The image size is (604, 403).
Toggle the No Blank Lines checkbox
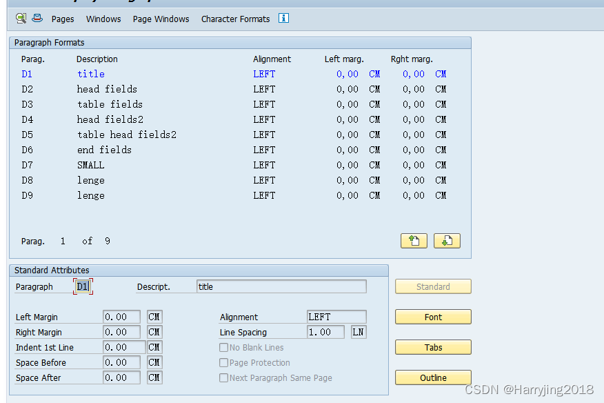[x=223, y=348]
